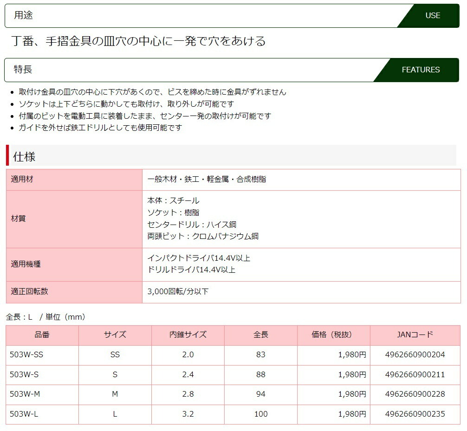Click JAN code 4962660900211
Image resolution: width=467 pixels, height=431 pixels.
tap(415, 374)
